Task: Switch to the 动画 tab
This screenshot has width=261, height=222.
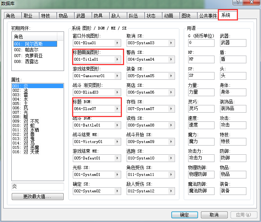Action: pyautogui.click(x=171, y=16)
